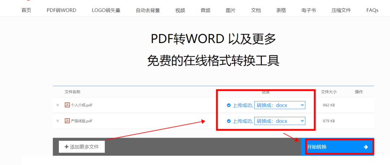Open the 首页 navigation item

(26, 10)
